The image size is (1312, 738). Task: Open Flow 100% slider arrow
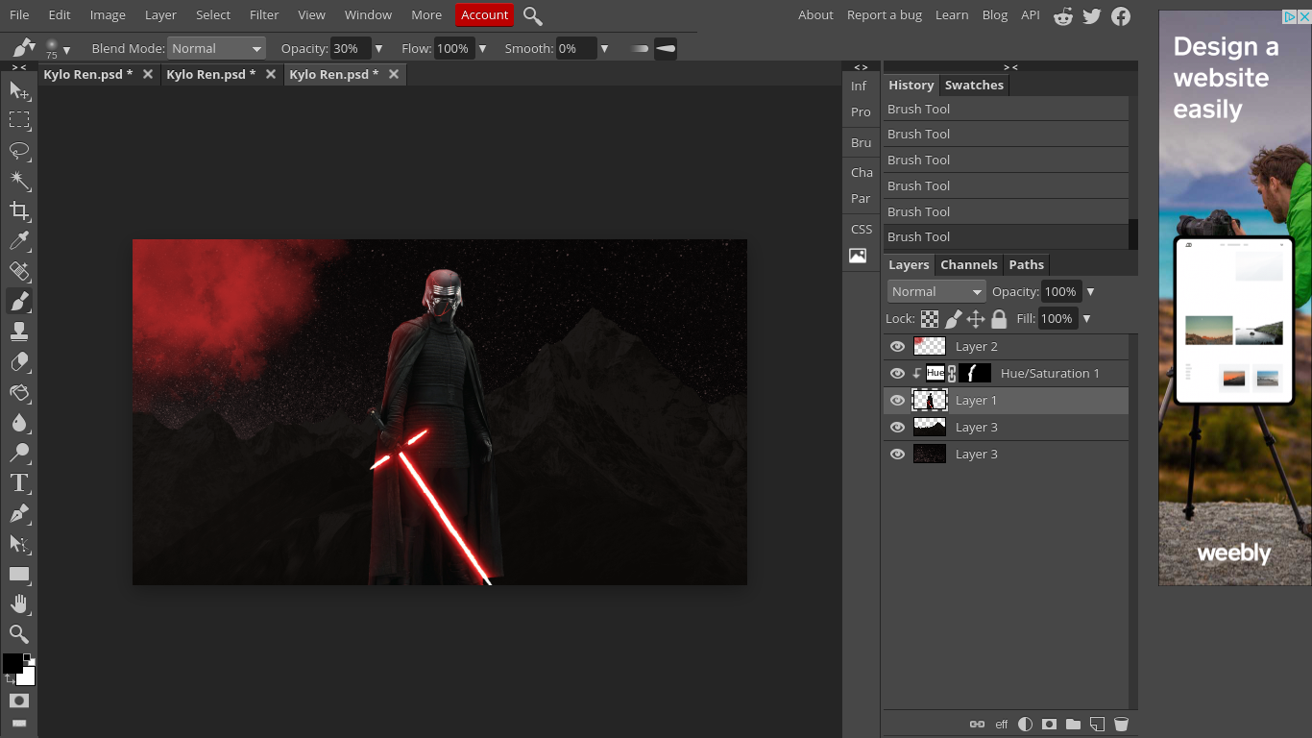(x=482, y=49)
